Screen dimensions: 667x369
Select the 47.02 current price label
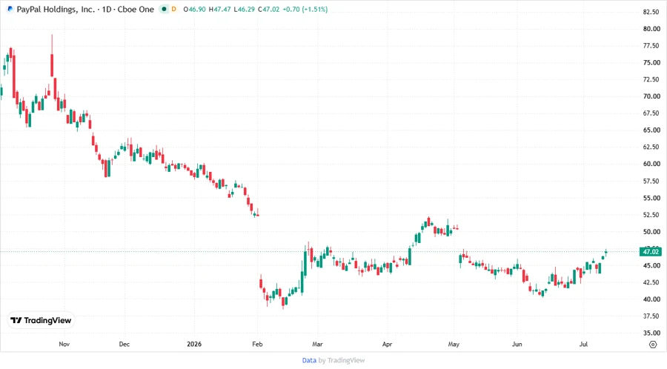(651, 252)
